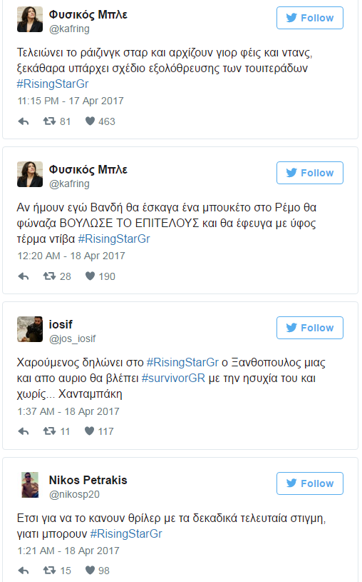Viewport: 362px width, 582px height.
Task: Open the 1:21 AM - 18 Apr 2017 timestamp
Action: 68,551
